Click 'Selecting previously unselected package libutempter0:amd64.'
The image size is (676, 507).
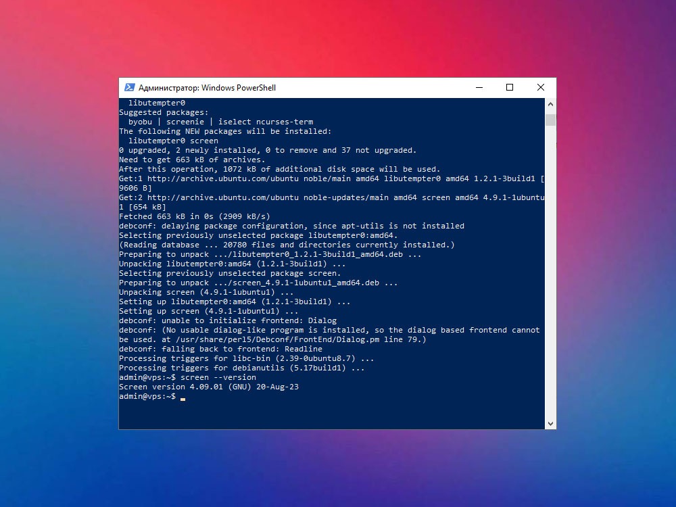click(258, 236)
